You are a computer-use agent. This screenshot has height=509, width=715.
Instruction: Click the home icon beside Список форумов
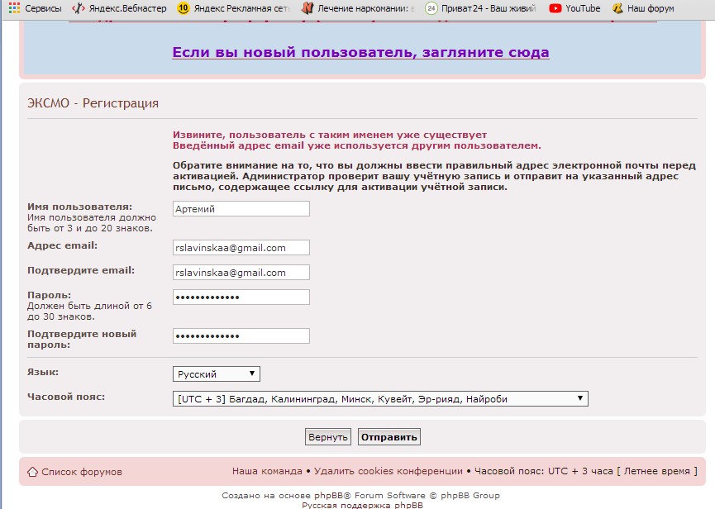31,471
